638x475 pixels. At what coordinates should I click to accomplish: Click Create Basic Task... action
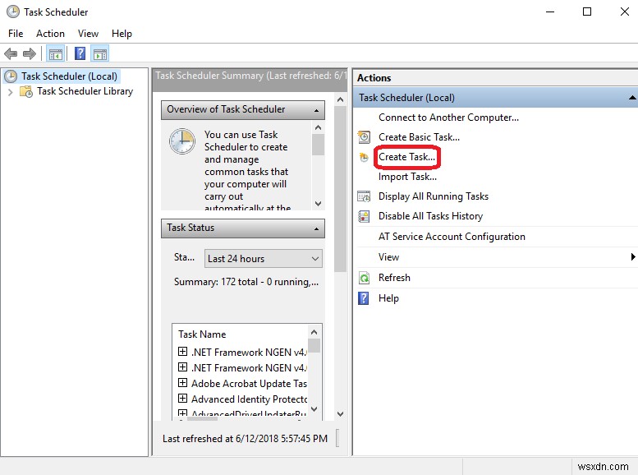tap(419, 137)
